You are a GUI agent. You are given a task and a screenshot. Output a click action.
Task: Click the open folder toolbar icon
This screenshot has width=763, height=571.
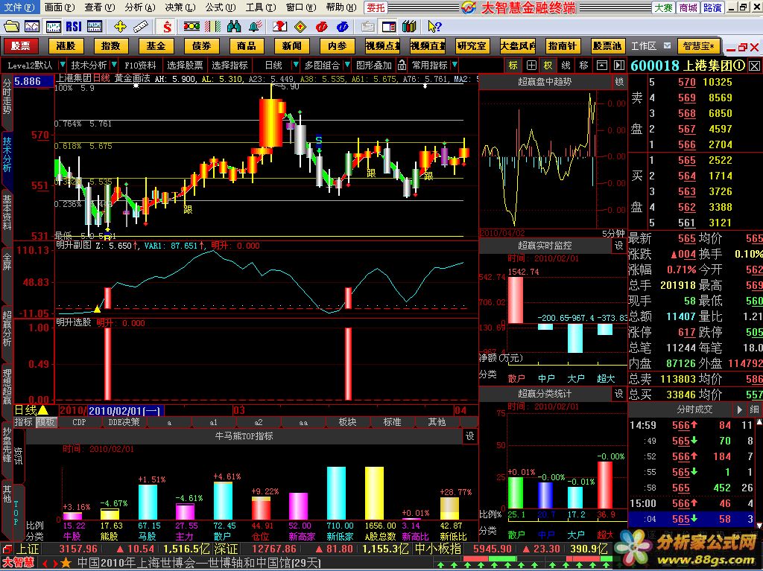tap(11, 26)
